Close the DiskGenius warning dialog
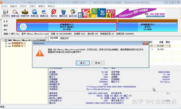This screenshot has width=181, height=109. pyautogui.click(x=146, y=43)
